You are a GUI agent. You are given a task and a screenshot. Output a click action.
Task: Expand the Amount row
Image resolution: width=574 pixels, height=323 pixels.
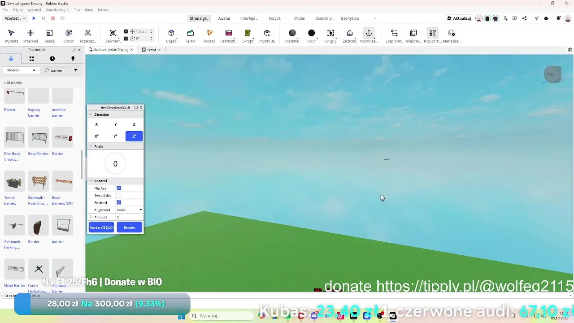coord(91,217)
